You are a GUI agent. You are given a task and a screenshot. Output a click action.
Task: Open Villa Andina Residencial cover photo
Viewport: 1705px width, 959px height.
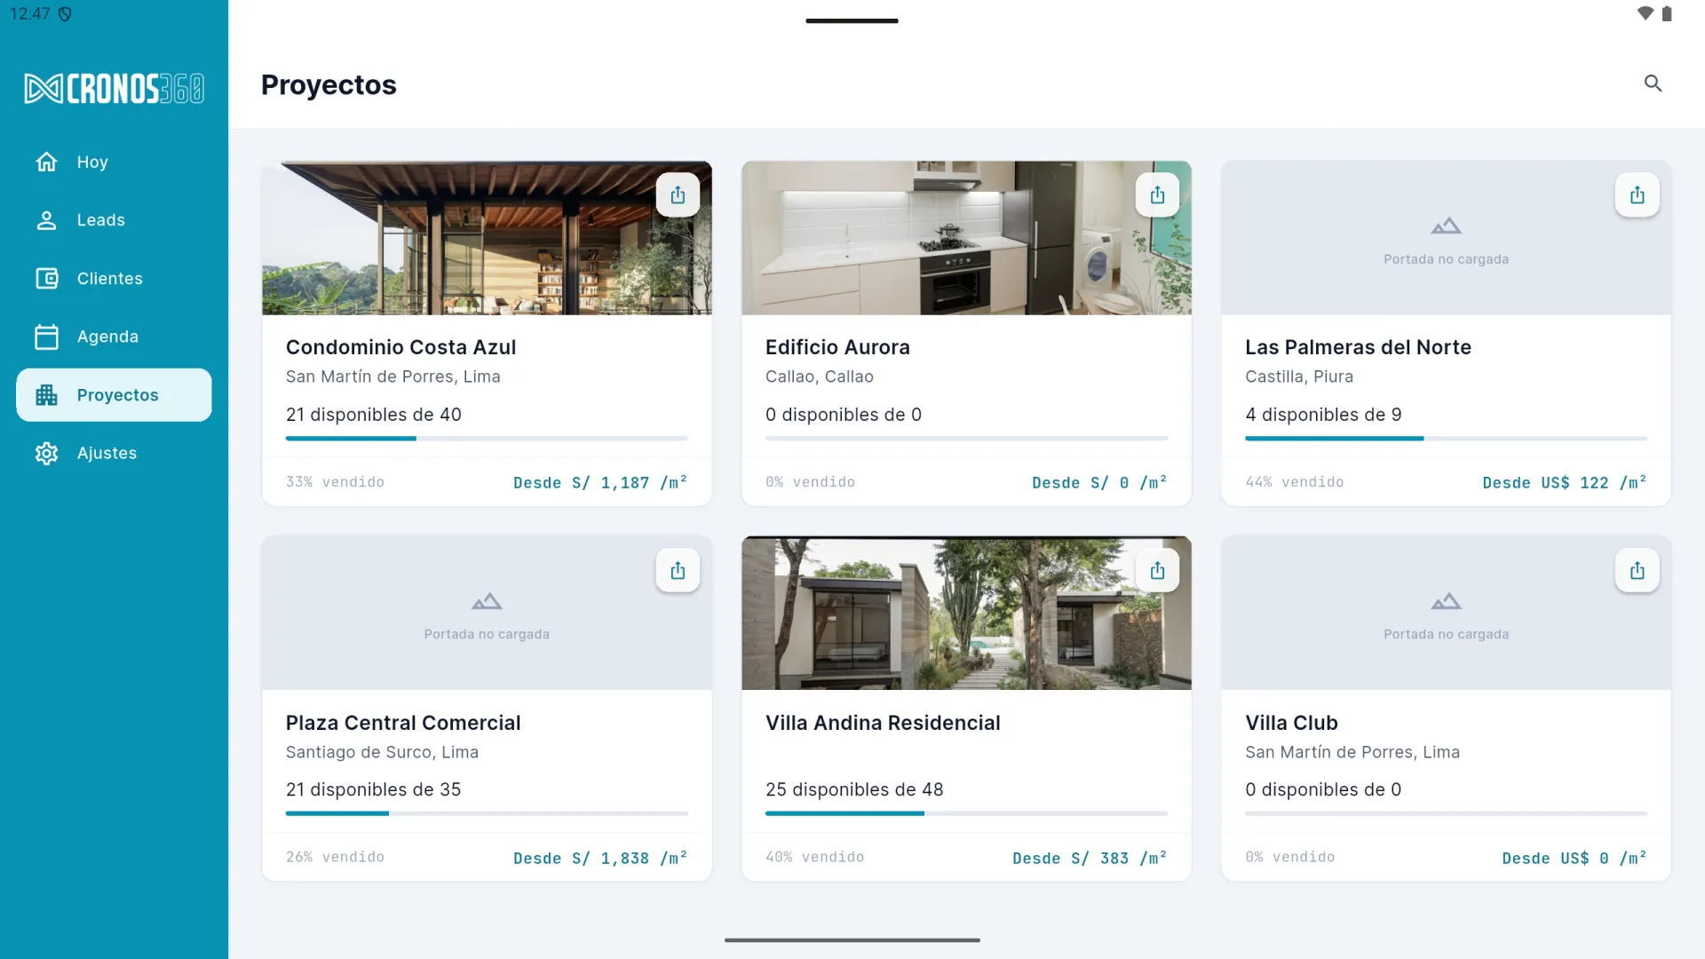click(x=966, y=613)
